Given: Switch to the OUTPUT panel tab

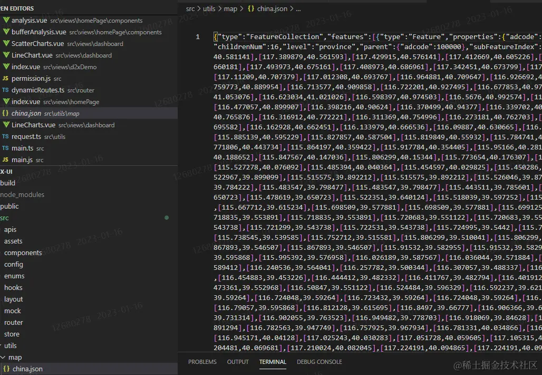Looking at the screenshot, I should (238, 362).
